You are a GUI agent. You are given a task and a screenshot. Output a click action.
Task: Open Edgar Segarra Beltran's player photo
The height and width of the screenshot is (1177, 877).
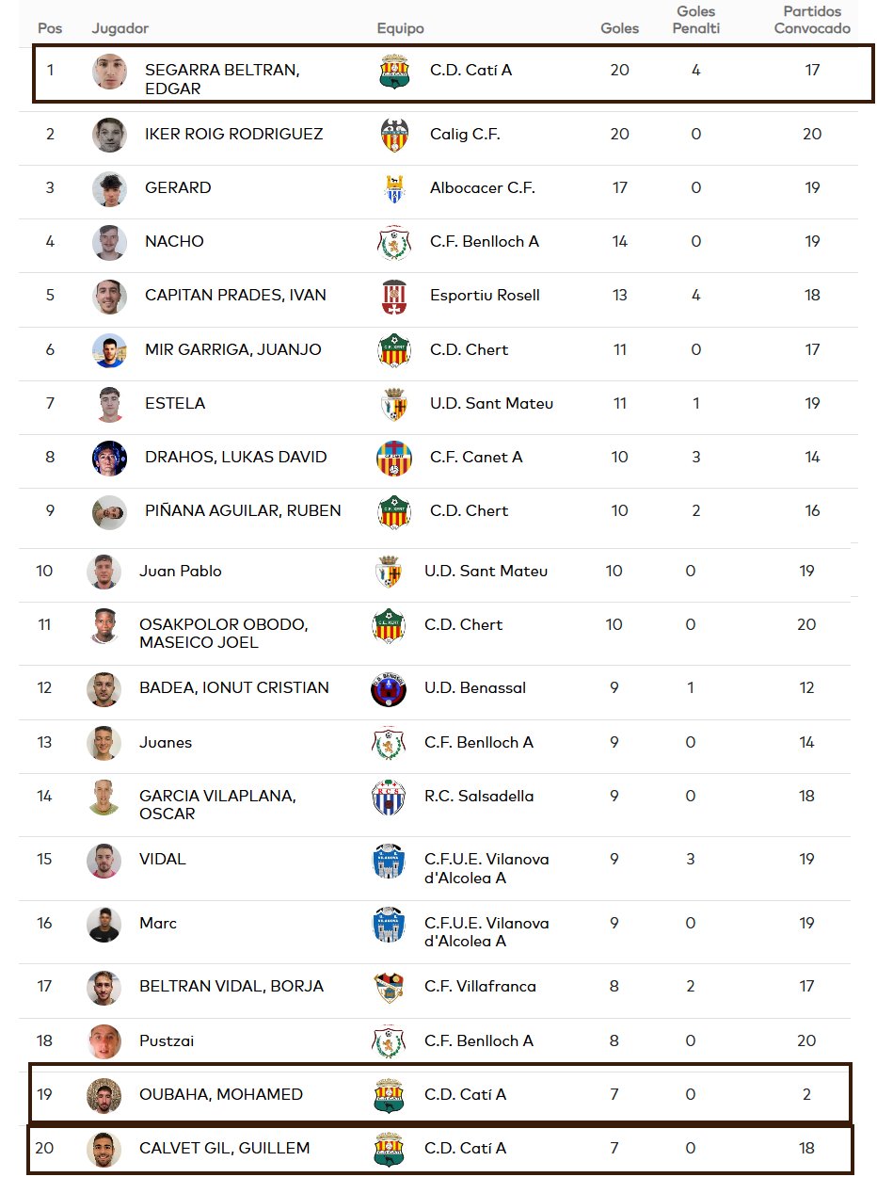coord(109,72)
